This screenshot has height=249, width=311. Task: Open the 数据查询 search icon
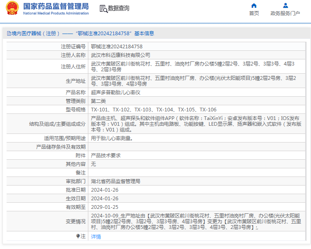point(104,9)
